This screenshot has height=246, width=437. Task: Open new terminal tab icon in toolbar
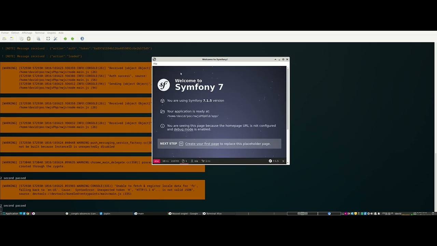pyautogui.click(x=4, y=39)
